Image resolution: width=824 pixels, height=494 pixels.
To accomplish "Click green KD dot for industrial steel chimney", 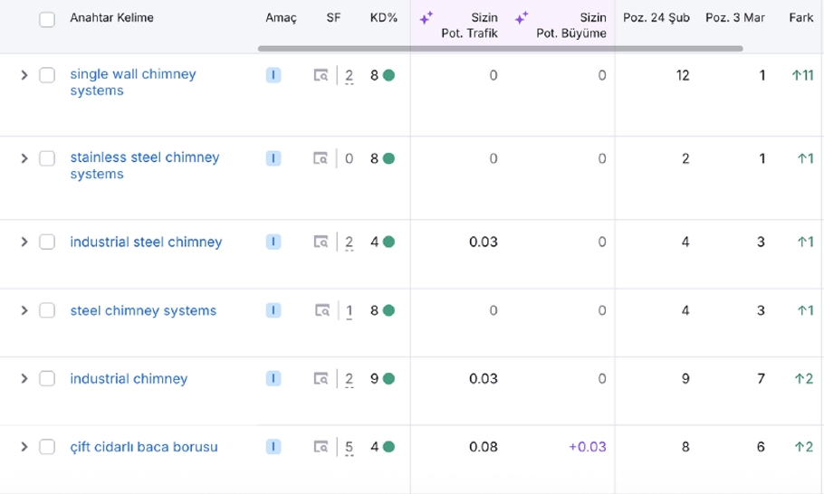I will pos(388,242).
